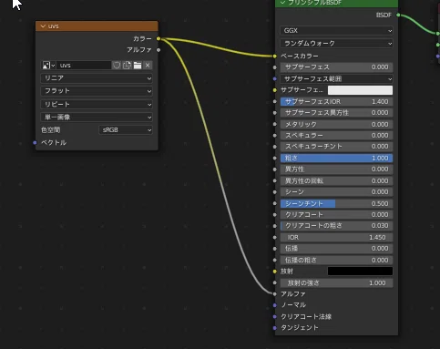Screen dimensions: 440x349
Task: Click the サブサーフェス異方性 value field
Action: pos(336,113)
